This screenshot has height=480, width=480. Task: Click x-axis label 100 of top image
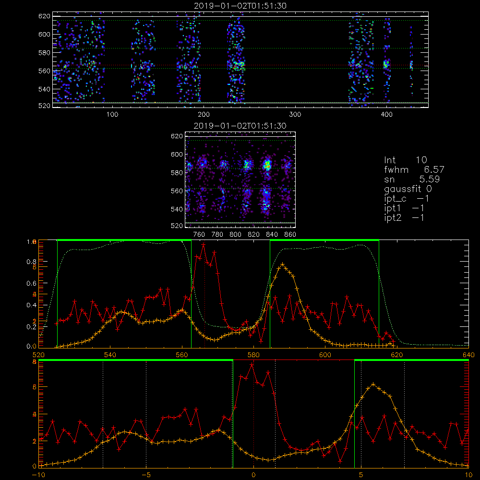[x=112, y=115]
